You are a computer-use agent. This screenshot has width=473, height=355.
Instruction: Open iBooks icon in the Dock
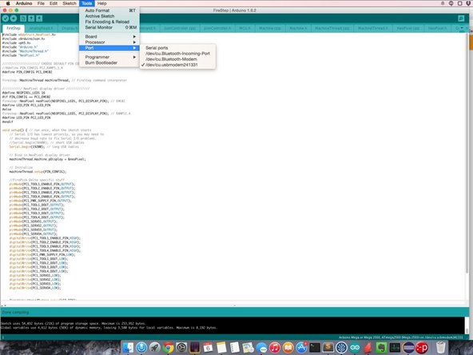point(288,348)
